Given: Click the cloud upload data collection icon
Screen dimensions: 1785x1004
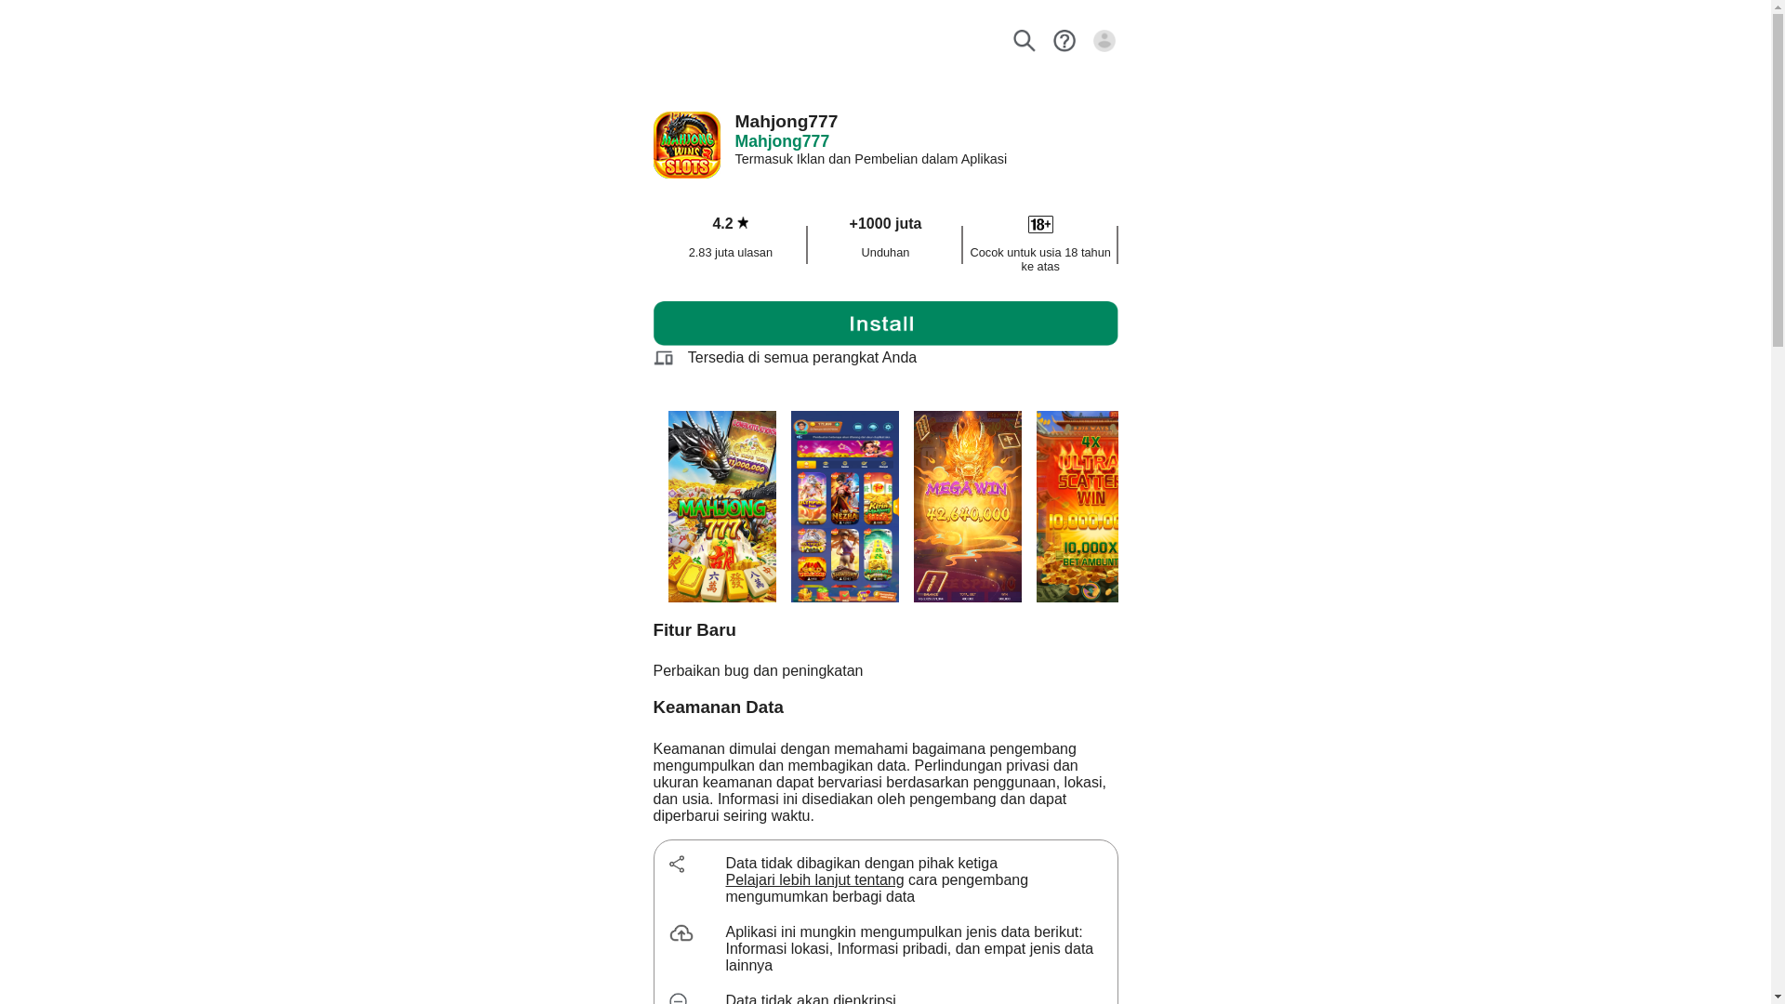Looking at the screenshot, I should (681, 933).
